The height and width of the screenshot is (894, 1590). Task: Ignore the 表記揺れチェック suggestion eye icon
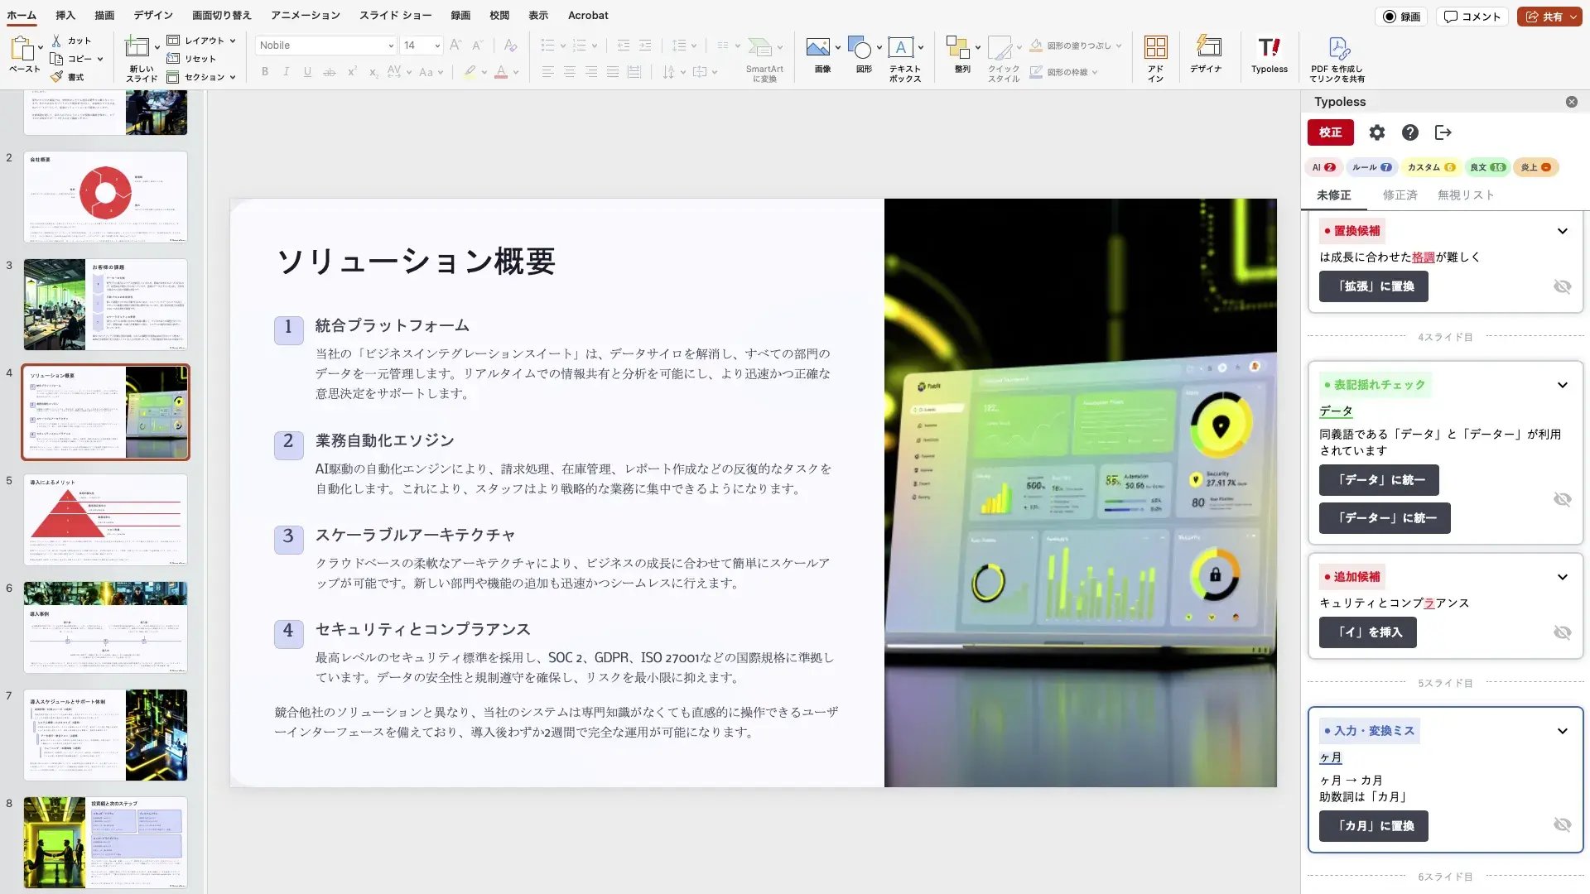point(1562,499)
